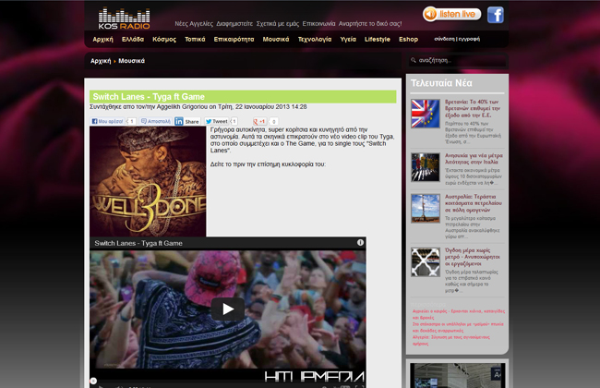Open the Τοπικά menu item
600x388 pixels.
click(x=195, y=39)
